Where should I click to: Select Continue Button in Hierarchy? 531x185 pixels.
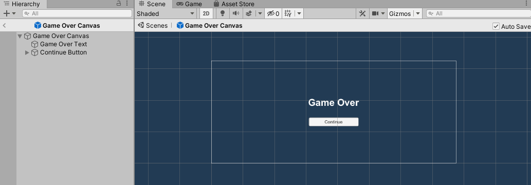click(x=63, y=52)
